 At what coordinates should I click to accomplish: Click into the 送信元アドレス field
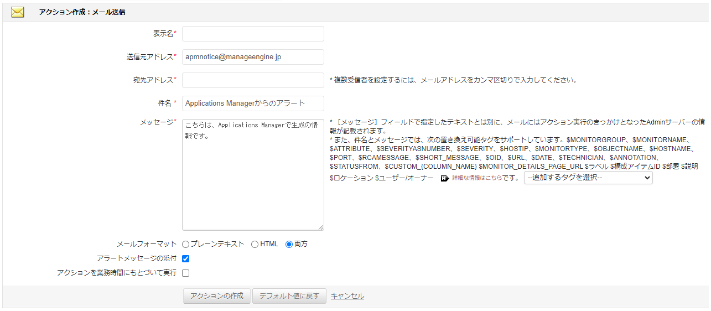[x=253, y=57]
